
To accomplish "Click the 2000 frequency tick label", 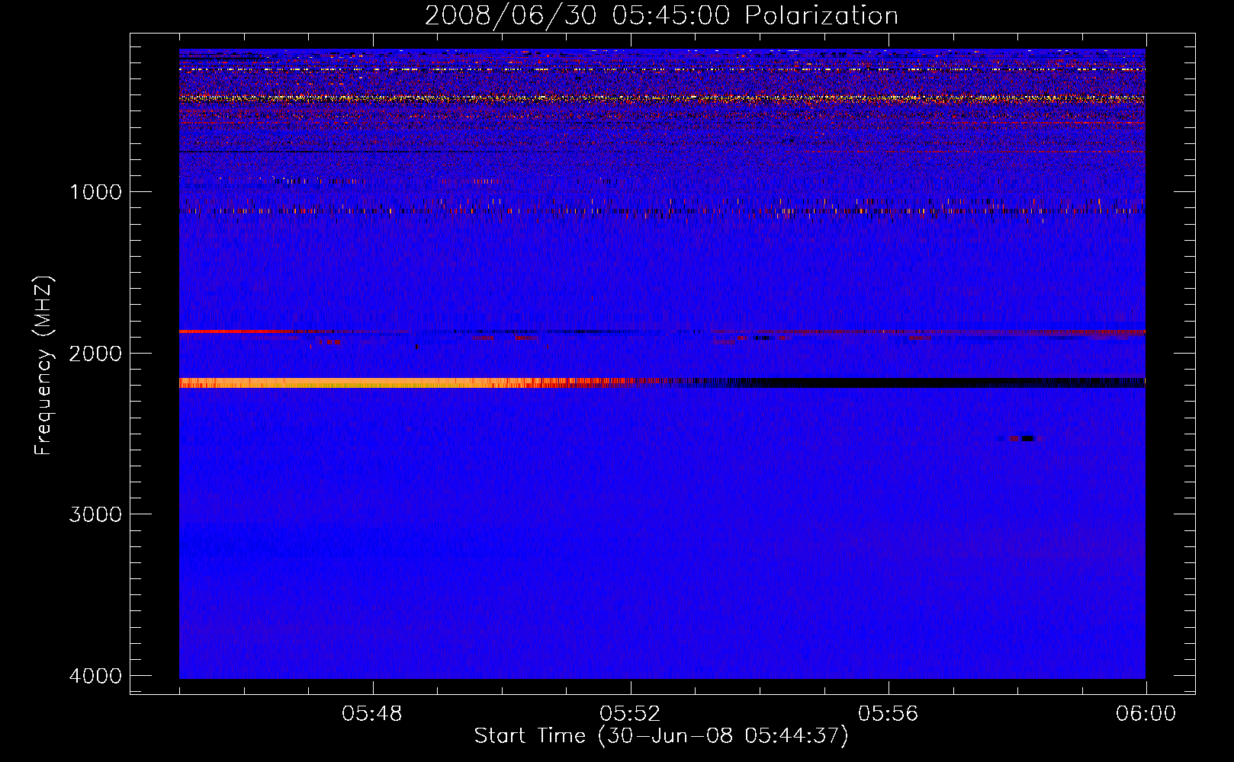I will click(95, 353).
